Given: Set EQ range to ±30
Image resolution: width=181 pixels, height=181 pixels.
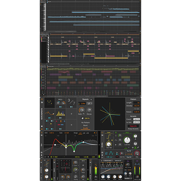Looking at the screenshot, I should click(x=88, y=133).
